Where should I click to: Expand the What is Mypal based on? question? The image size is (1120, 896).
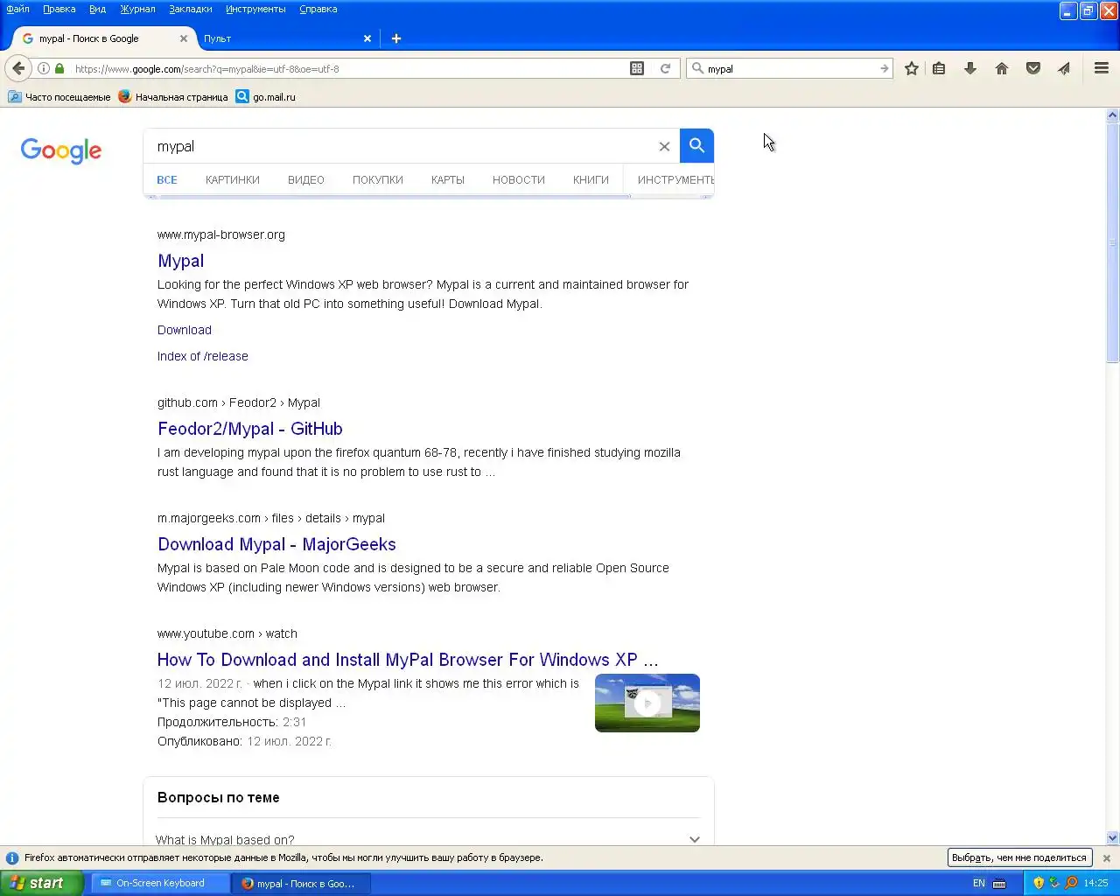pos(429,839)
